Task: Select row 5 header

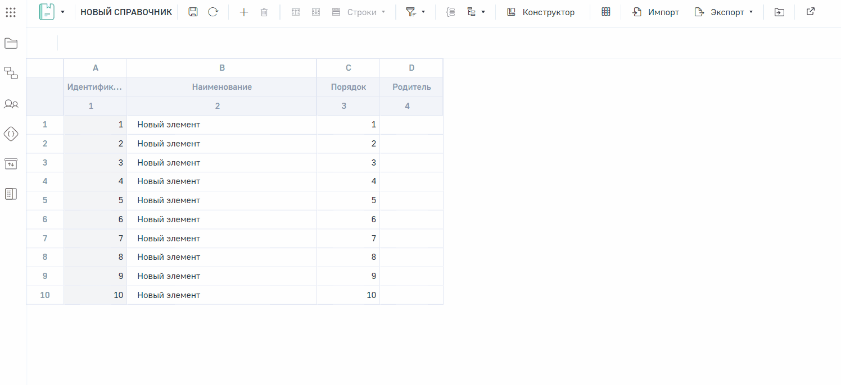Action: coord(45,200)
